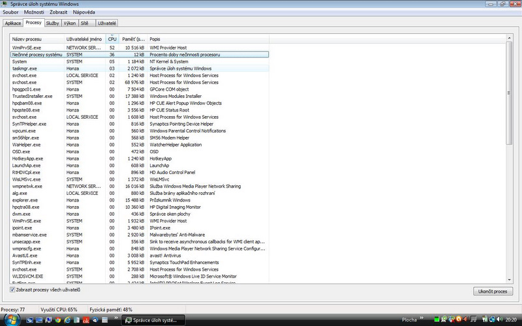Select the ipoint.exe process row

139,228
